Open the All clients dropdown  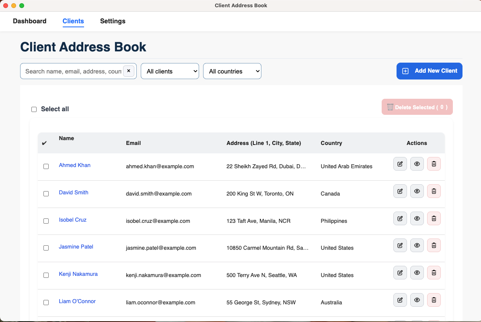170,71
